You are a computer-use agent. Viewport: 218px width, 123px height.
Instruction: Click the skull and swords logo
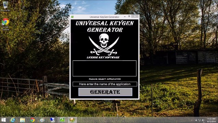104,44
